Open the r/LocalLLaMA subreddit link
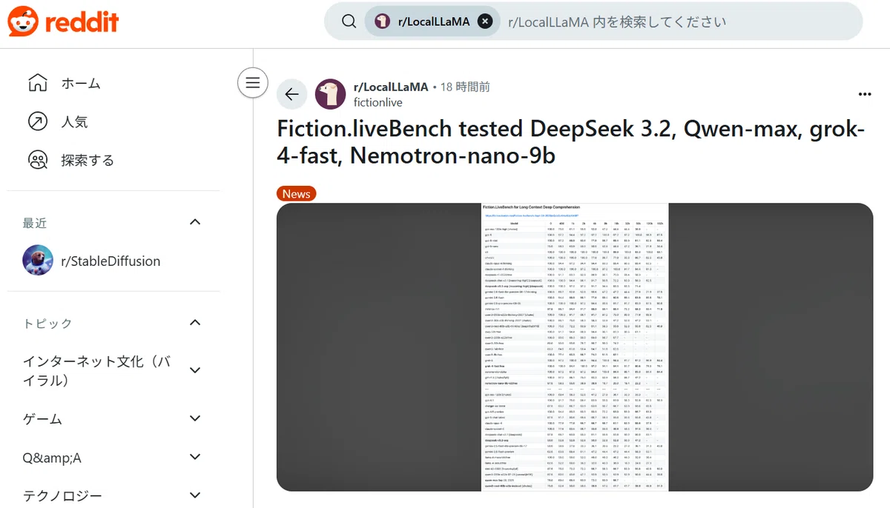Viewport: 890px width, 508px height. (391, 87)
